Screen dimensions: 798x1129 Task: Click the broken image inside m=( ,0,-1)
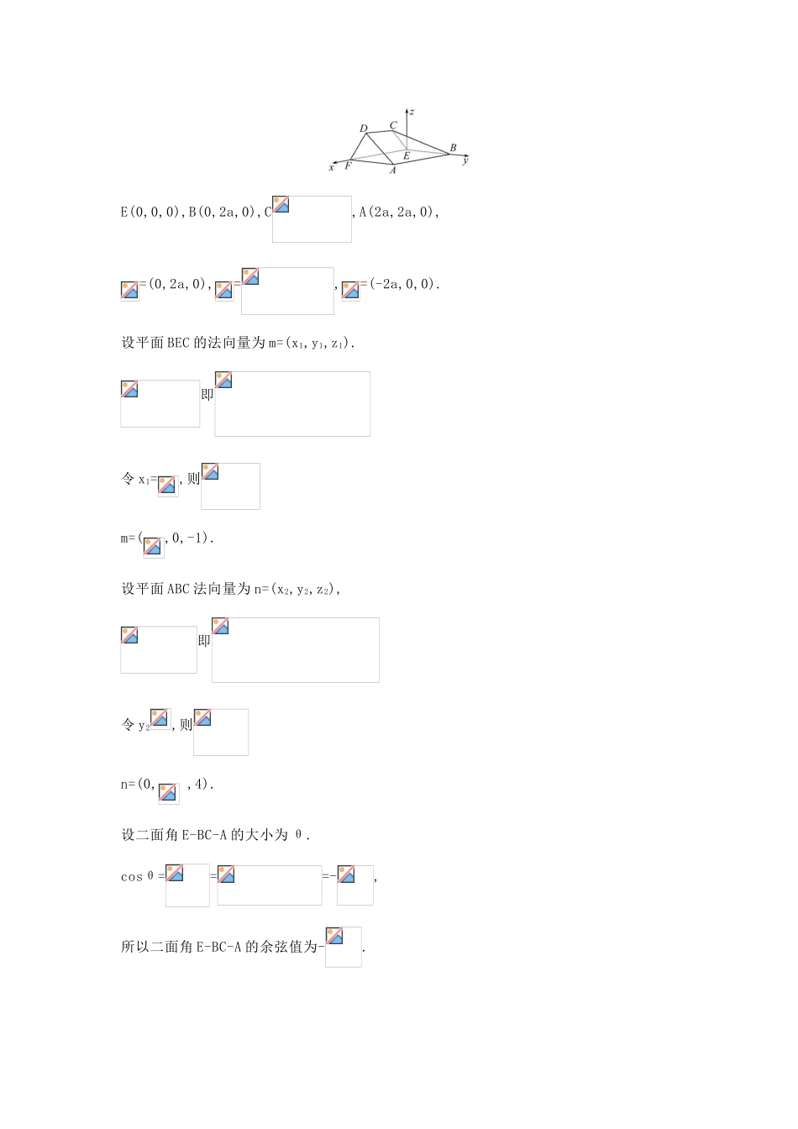tap(153, 547)
